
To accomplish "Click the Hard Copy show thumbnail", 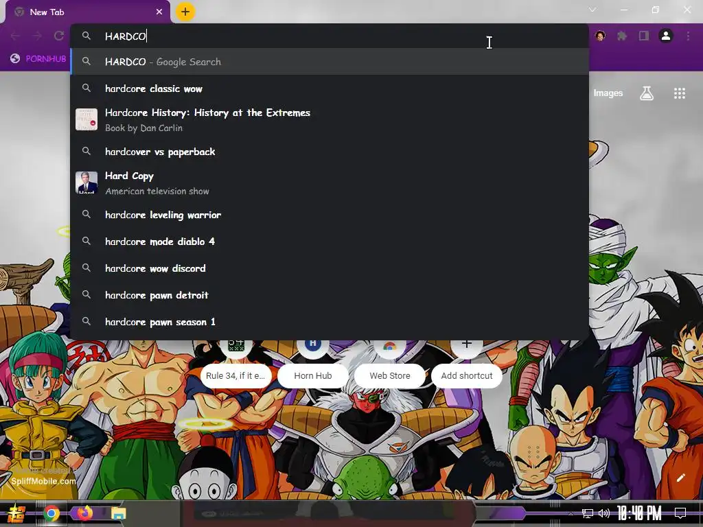I will click(87, 183).
